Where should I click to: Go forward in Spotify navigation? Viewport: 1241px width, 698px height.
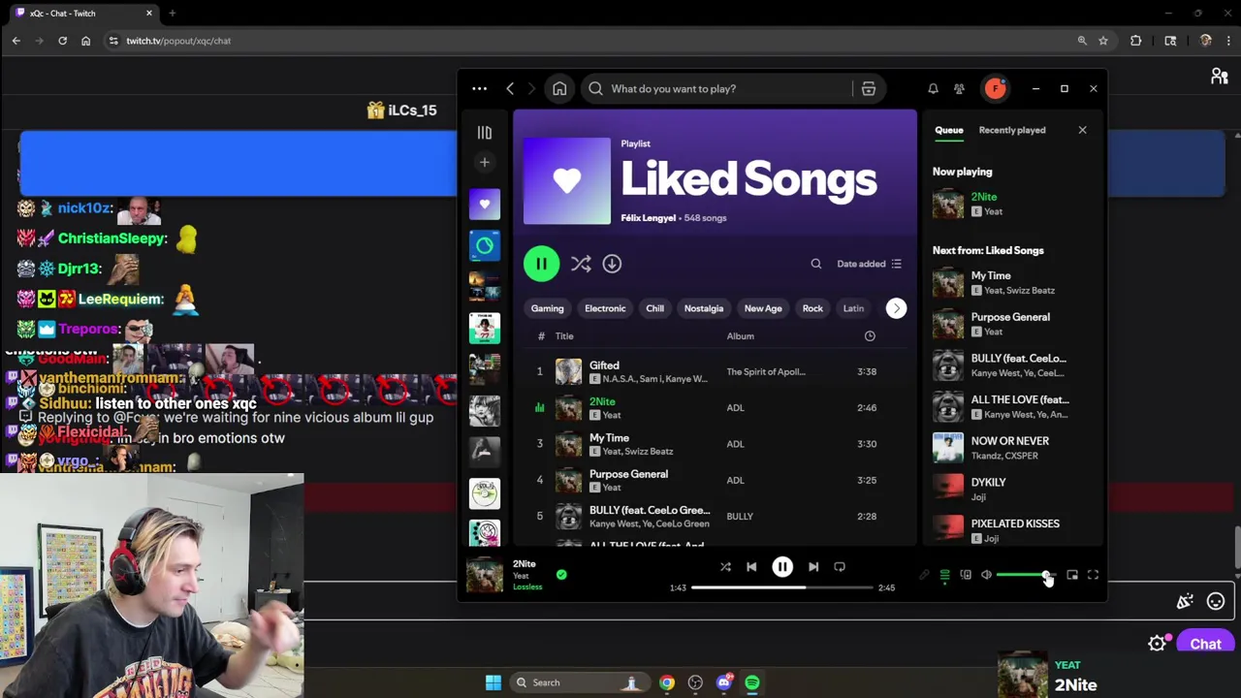(x=531, y=88)
